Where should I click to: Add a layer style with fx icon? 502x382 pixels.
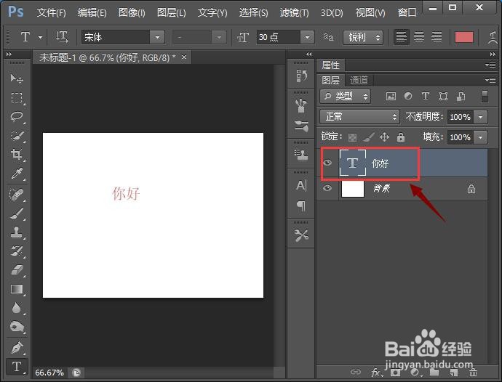point(376,373)
